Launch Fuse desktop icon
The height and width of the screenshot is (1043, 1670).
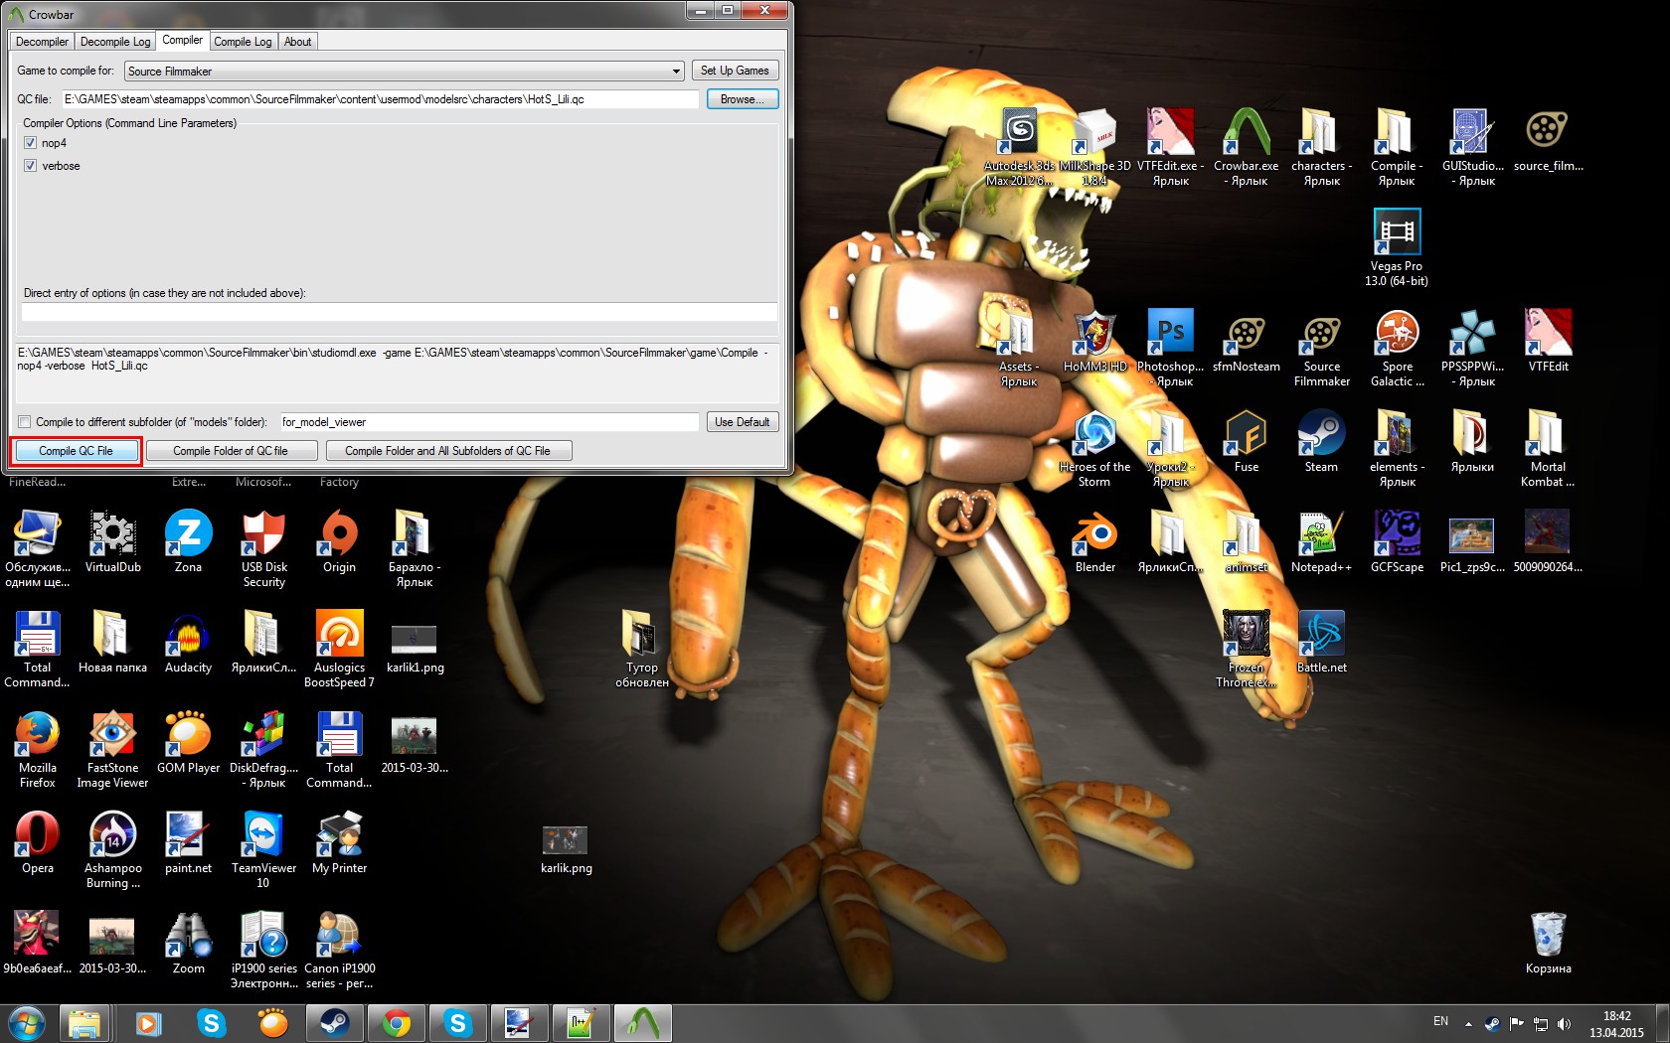pyautogui.click(x=1246, y=441)
